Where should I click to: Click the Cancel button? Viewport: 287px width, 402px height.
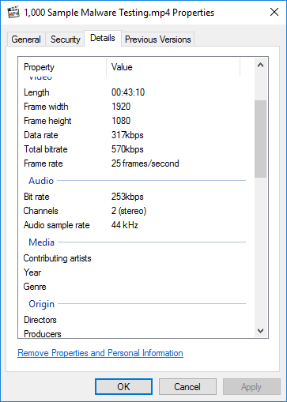tap(187, 387)
